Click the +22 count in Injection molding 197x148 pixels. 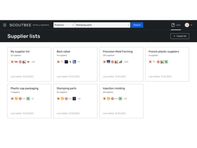point(125,99)
